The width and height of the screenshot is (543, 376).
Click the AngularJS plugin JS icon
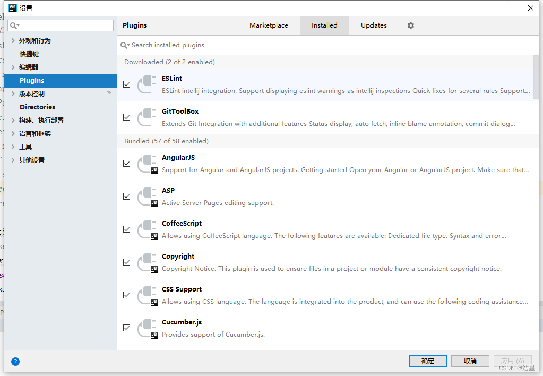pyautogui.click(x=147, y=164)
